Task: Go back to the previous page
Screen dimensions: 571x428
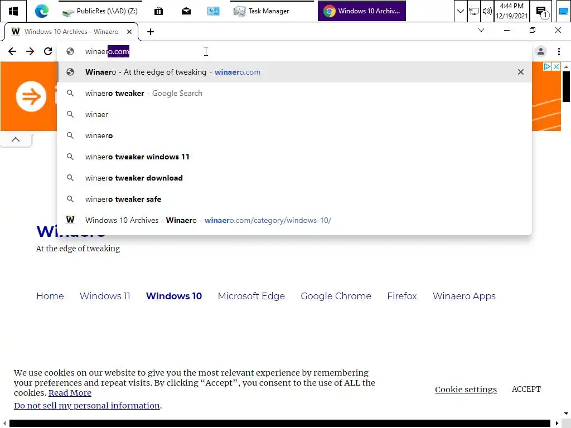Action: 12,51
